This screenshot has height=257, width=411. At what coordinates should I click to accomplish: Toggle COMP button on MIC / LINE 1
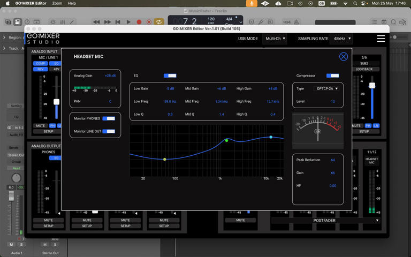(40, 63)
